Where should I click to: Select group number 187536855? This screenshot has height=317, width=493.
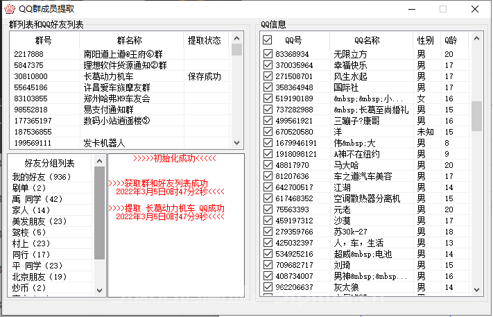pos(119,132)
